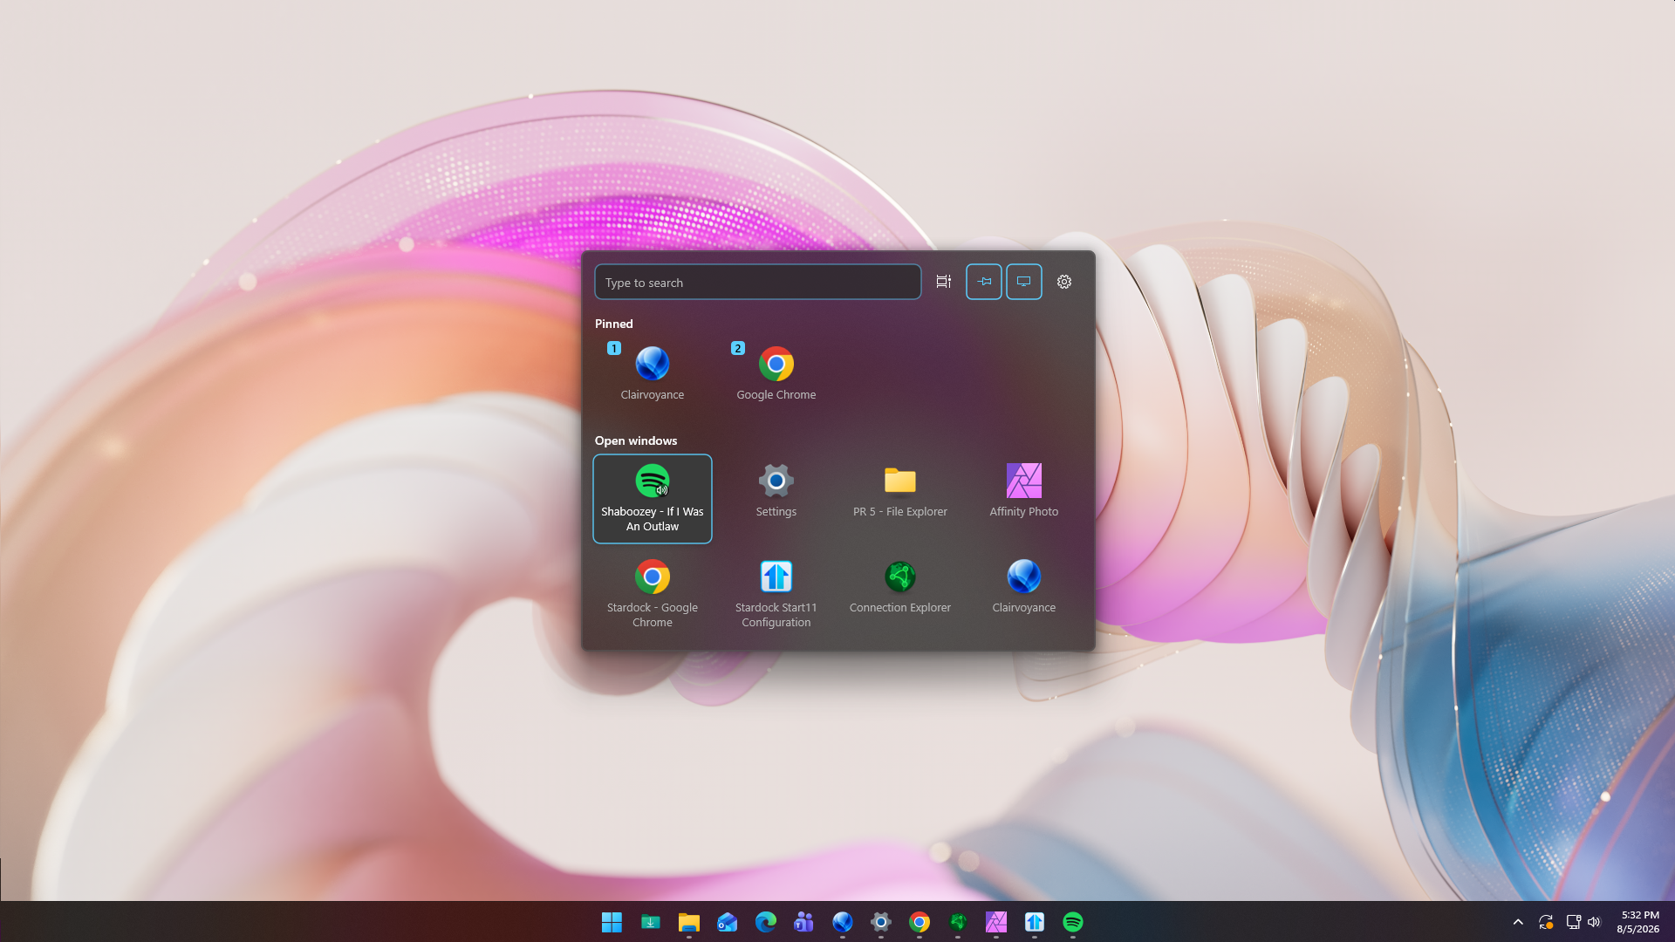Launch pinned Clairvoyance app
The height and width of the screenshot is (942, 1675).
(x=653, y=373)
